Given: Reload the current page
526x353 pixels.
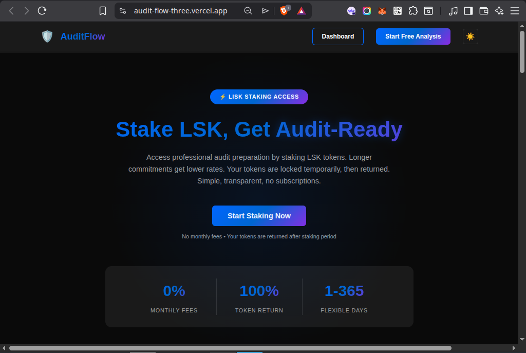Looking at the screenshot, I should [42, 11].
